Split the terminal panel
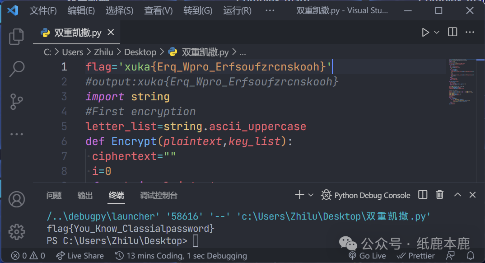 coord(423,195)
